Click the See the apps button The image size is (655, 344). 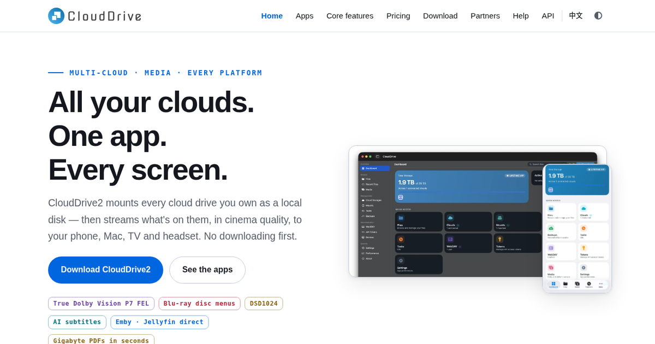click(x=207, y=270)
